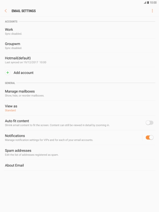Open the Groupwm account settings
The image size is (159, 212).
click(80, 46)
